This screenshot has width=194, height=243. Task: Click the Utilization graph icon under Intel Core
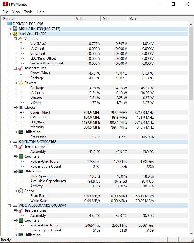[21, 132]
